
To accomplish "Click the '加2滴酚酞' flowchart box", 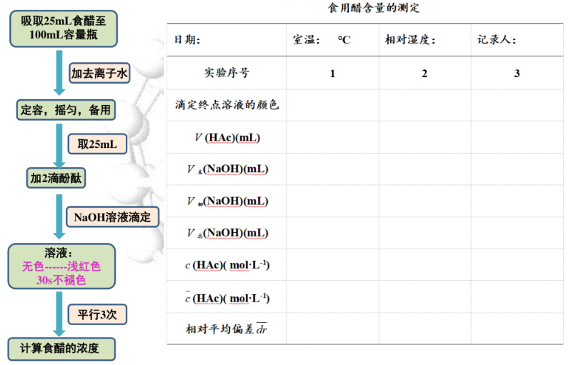I will tap(56, 177).
